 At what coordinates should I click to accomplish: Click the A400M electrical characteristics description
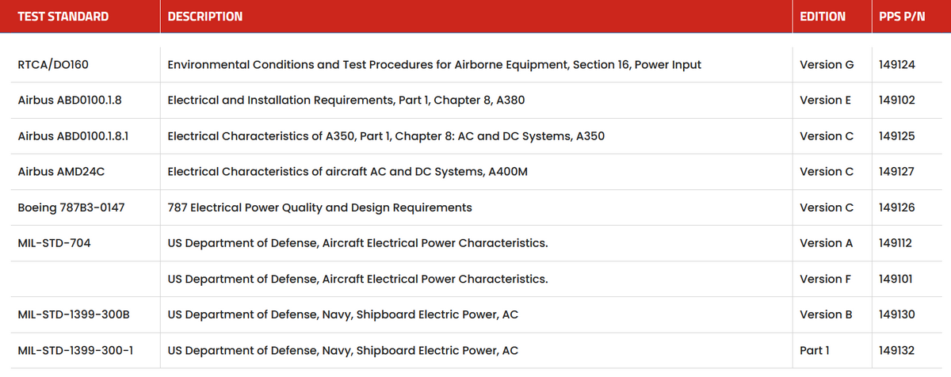point(347,172)
